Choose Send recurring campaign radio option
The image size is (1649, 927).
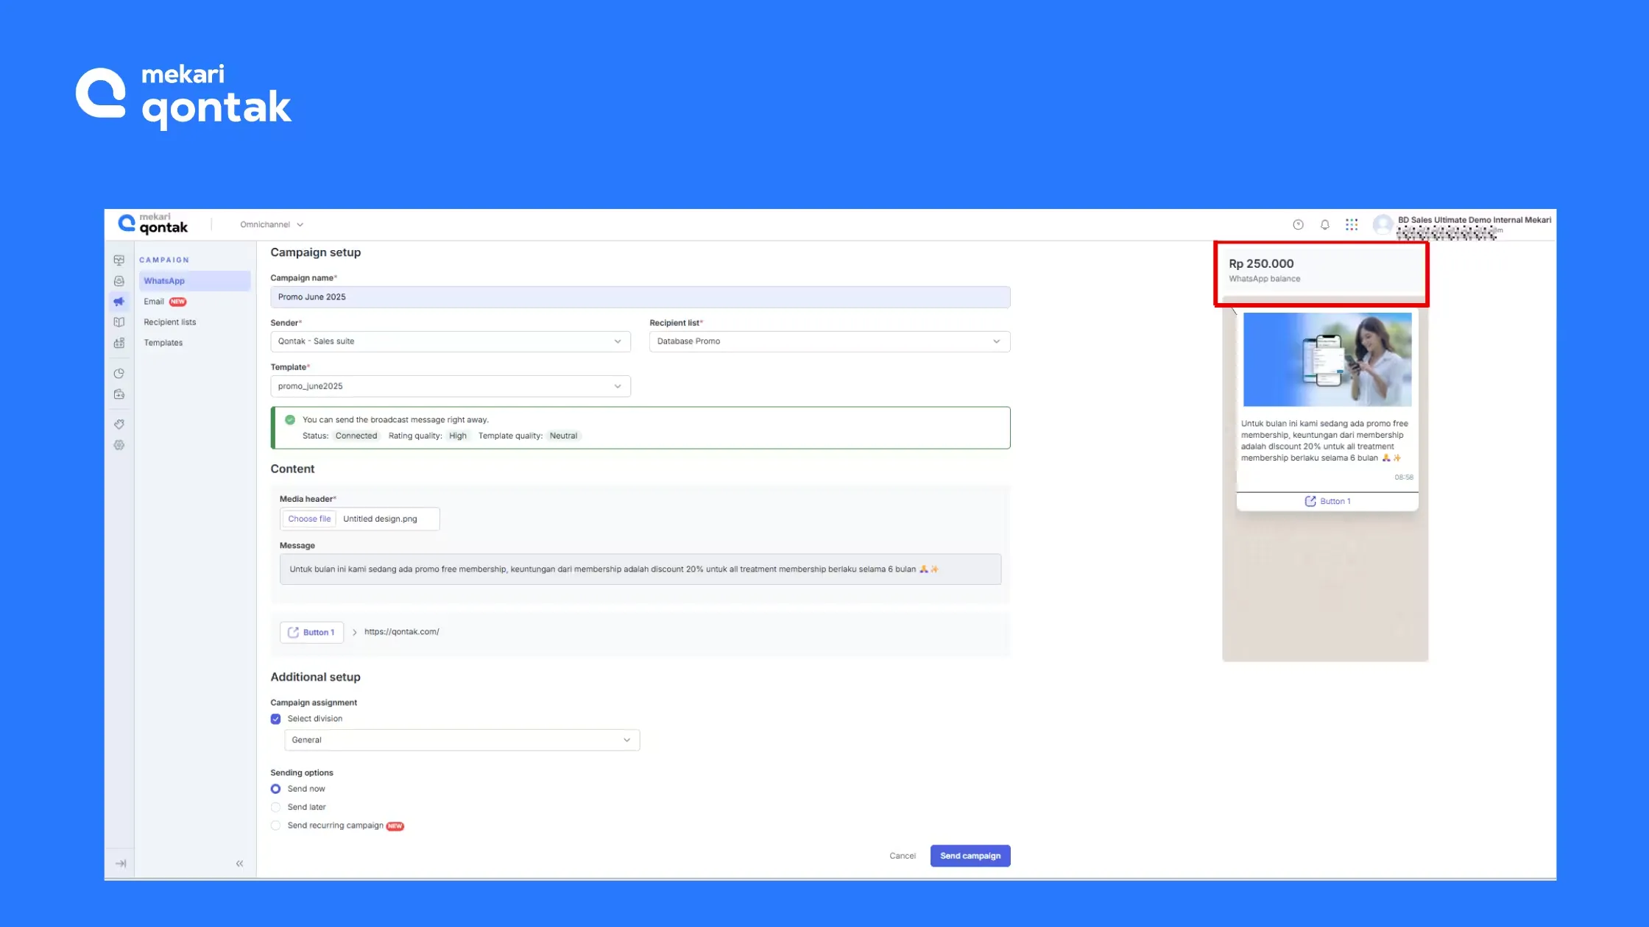click(x=275, y=825)
